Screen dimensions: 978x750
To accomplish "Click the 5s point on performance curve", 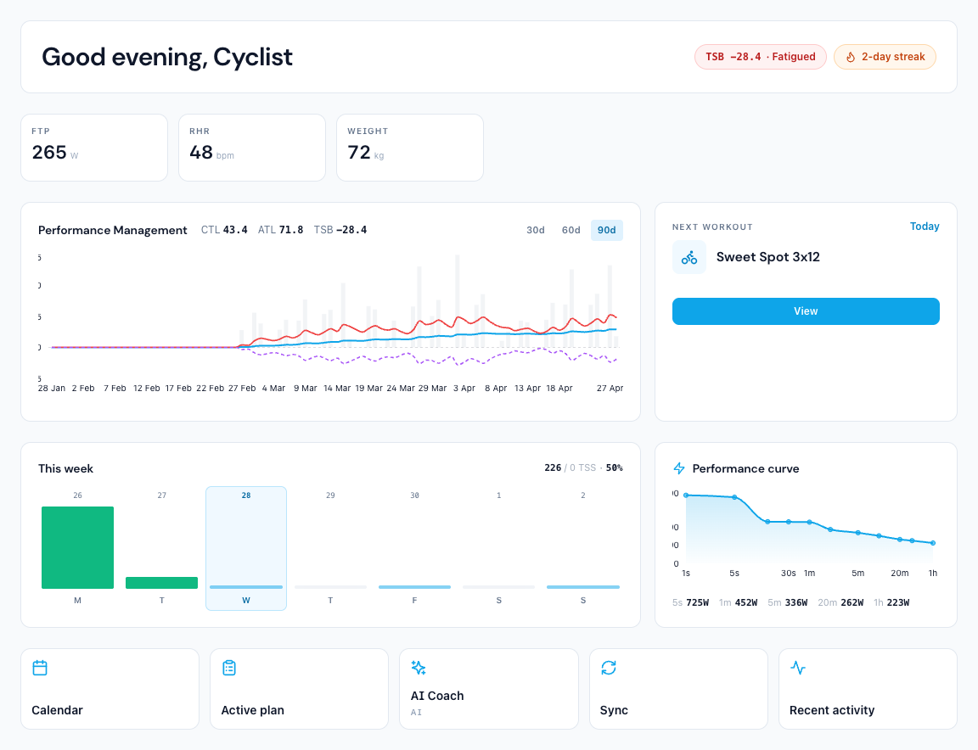I will pos(734,497).
